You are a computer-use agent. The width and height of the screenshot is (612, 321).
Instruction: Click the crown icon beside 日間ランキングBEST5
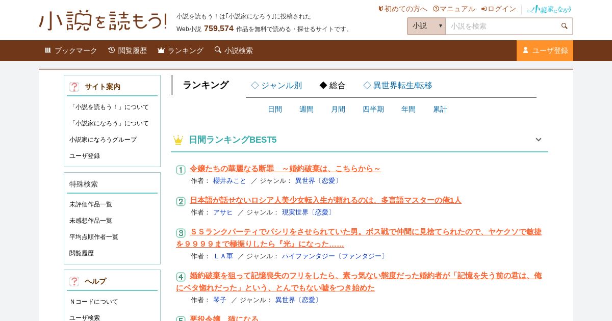178,140
